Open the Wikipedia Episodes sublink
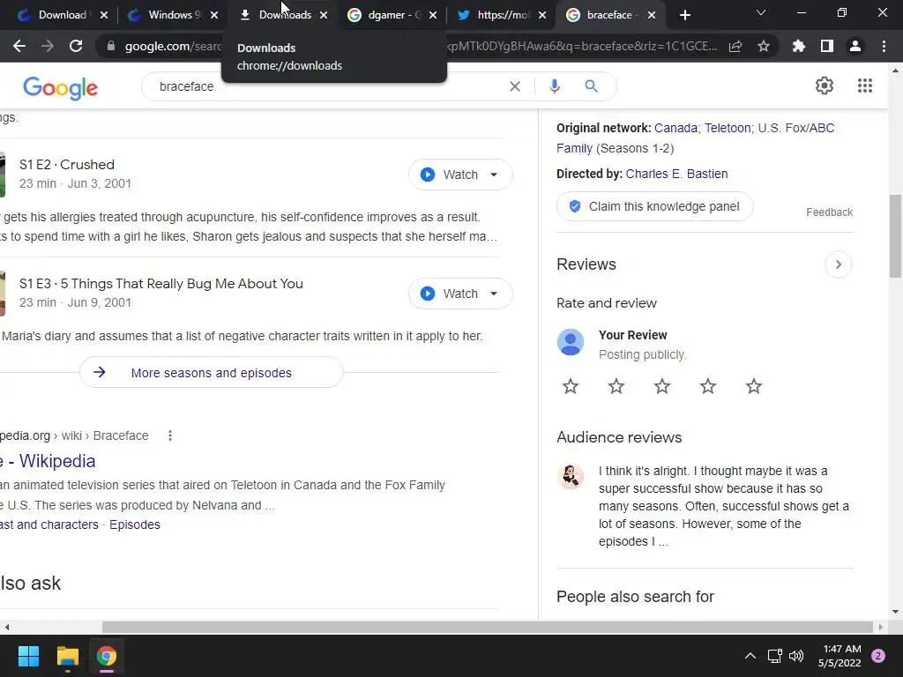This screenshot has width=903, height=677. pyautogui.click(x=135, y=524)
